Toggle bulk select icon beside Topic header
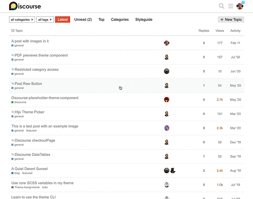This screenshot has width=253, height=199. click(x=13, y=31)
